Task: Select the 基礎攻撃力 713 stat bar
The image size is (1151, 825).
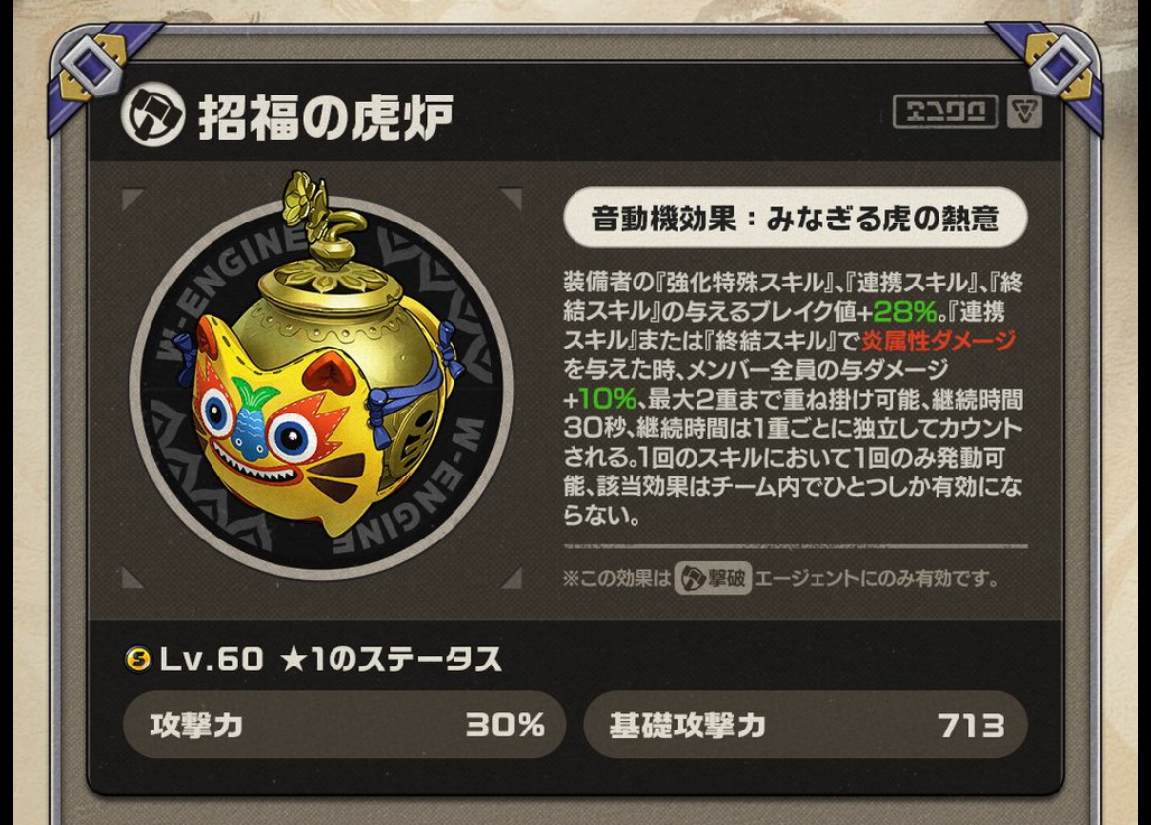Action: (x=806, y=726)
